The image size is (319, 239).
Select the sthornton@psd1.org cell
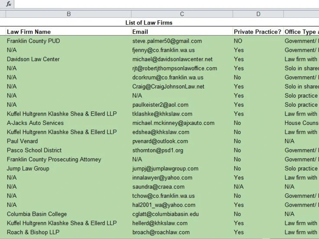pyautogui.click(x=182, y=150)
